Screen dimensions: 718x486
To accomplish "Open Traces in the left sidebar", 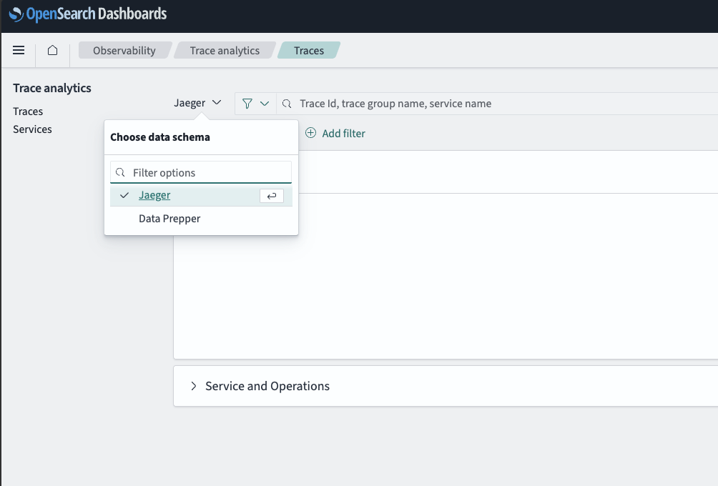I will [x=28, y=111].
